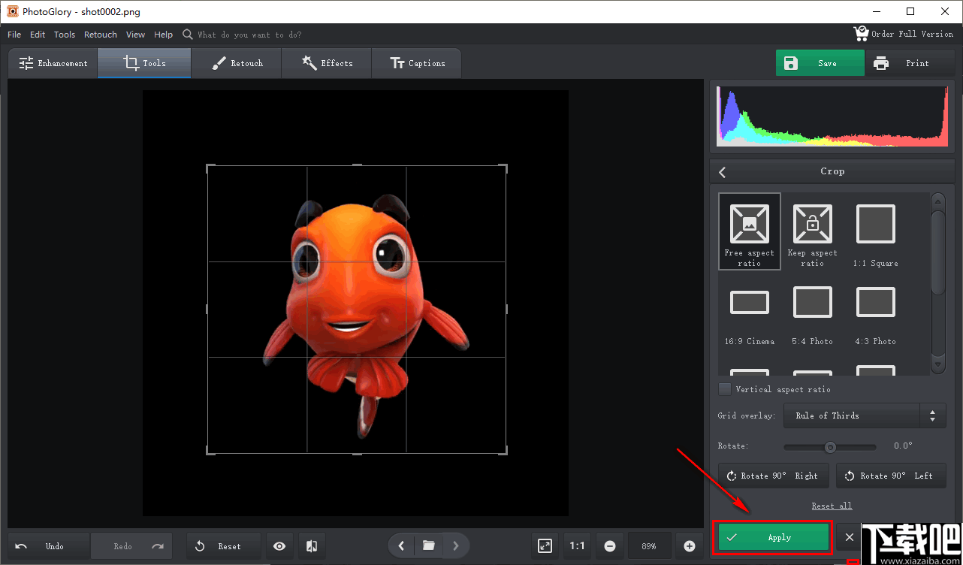
Task: Open the browse folder icon
Action: click(x=428, y=545)
